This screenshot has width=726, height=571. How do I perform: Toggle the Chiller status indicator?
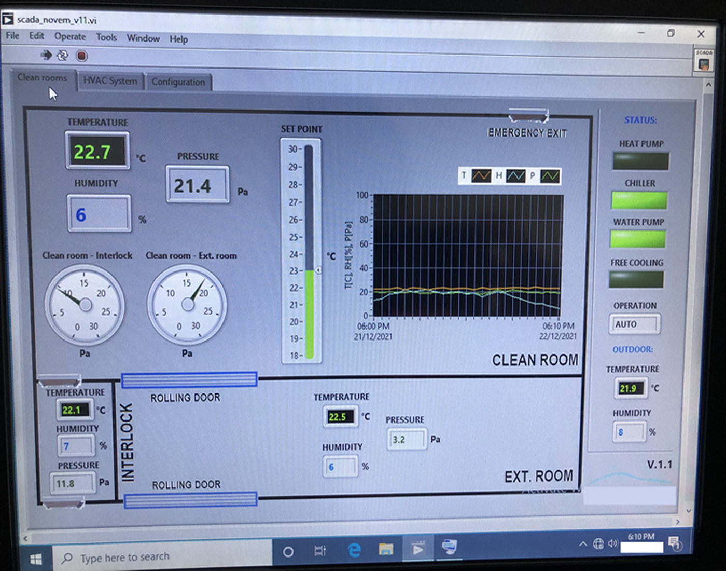click(x=639, y=200)
